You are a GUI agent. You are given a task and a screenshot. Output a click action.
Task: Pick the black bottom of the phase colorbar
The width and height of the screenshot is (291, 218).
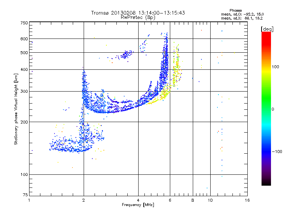pyautogui.click(x=266, y=183)
